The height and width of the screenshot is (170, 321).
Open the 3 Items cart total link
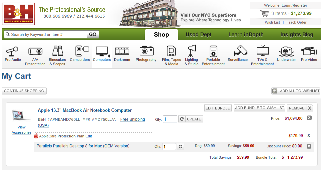(x=291, y=14)
